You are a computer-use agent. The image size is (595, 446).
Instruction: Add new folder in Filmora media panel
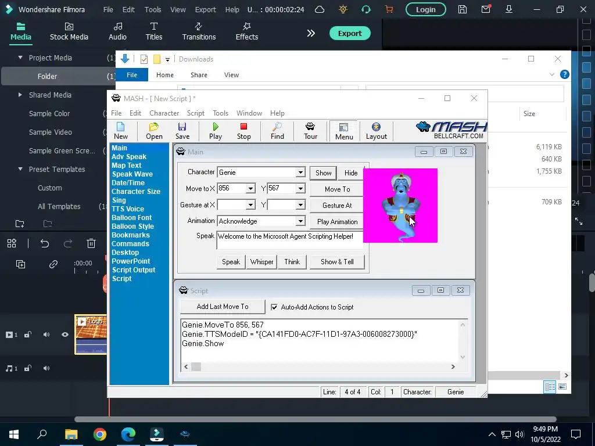click(20, 224)
